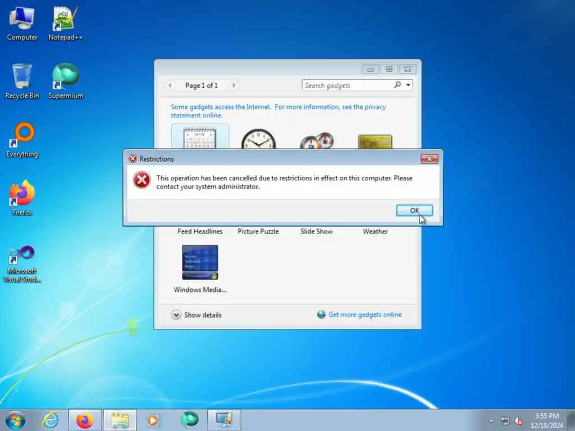The image size is (575, 431).
Task: Open Windows Explorer from the taskbar
Action: pyautogui.click(x=120, y=420)
